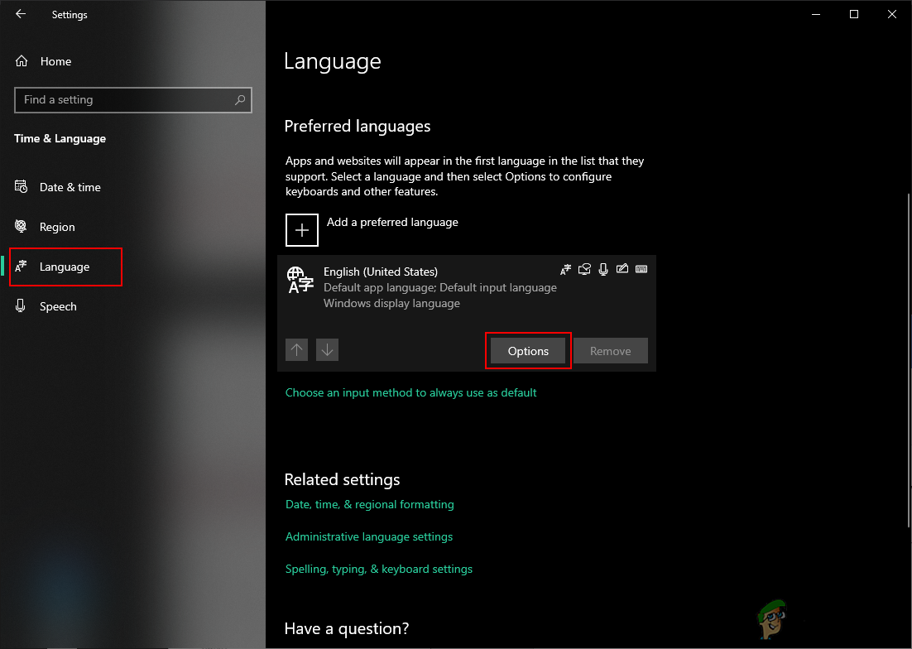Click the Add a preferred language plus icon
This screenshot has width=912, height=649.
[x=302, y=230]
